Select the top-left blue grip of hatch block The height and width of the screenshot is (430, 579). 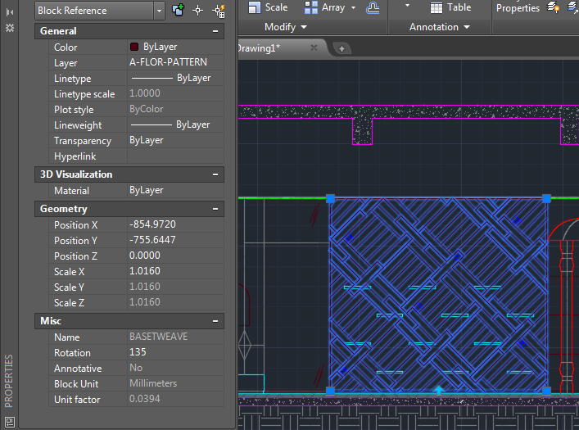330,199
